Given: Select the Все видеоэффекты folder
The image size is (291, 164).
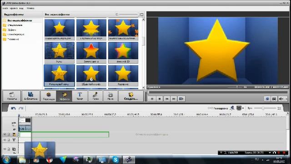Looking at the screenshot, I should [x=20, y=20].
